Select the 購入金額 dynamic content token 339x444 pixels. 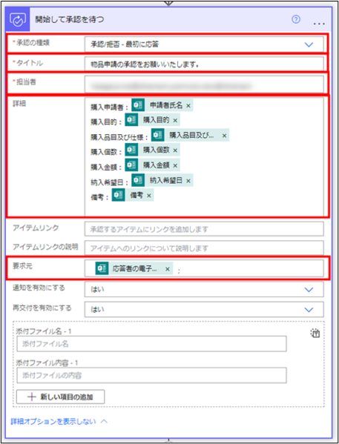click(x=152, y=165)
